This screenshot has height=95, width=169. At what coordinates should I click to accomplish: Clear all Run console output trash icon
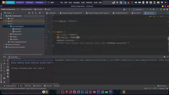click(8, 77)
